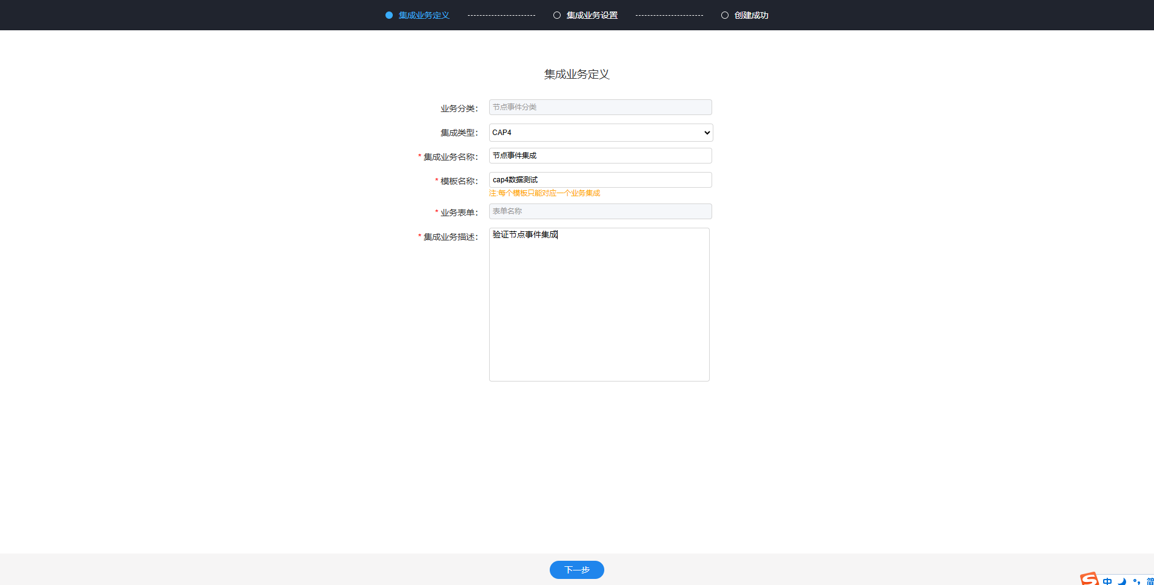Image resolution: width=1154 pixels, height=585 pixels.
Task: Click the 集成业务设置 step circle indicator
Action: click(557, 15)
